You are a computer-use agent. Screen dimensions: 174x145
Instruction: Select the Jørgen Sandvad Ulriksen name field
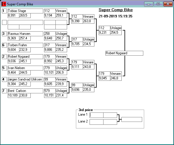pos(25,79)
